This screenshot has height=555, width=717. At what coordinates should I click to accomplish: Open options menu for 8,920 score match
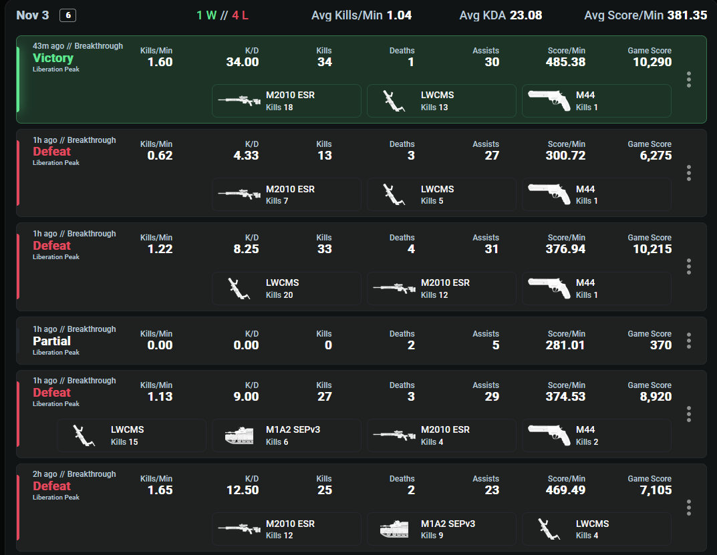click(689, 414)
